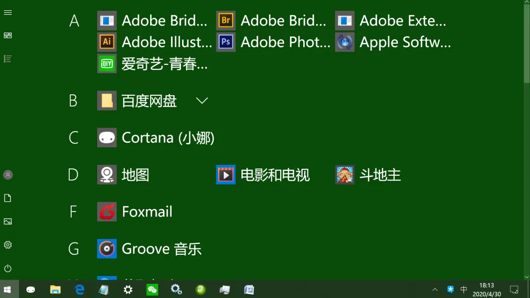
Task: Open WeChat from the taskbar
Action: tap(152, 289)
